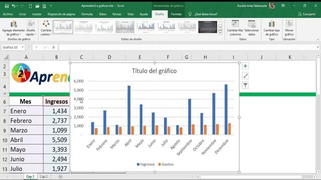The width and height of the screenshot is (321, 180).
Task: Click the chart elements plus button
Action: pos(245,66)
